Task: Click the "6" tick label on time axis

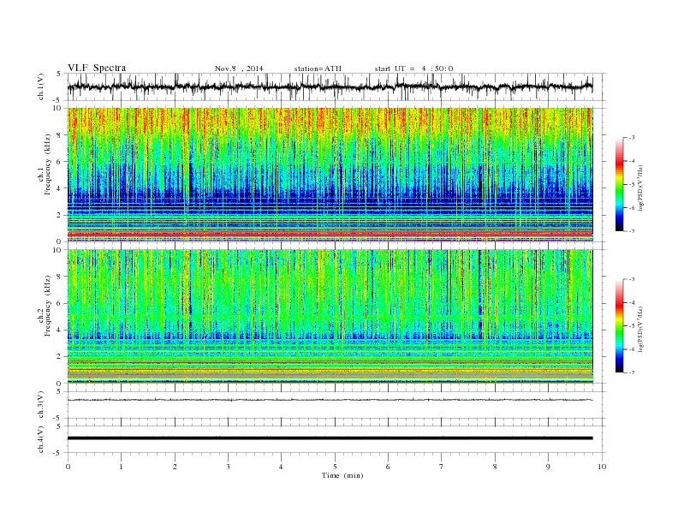Action: pyautogui.click(x=388, y=467)
